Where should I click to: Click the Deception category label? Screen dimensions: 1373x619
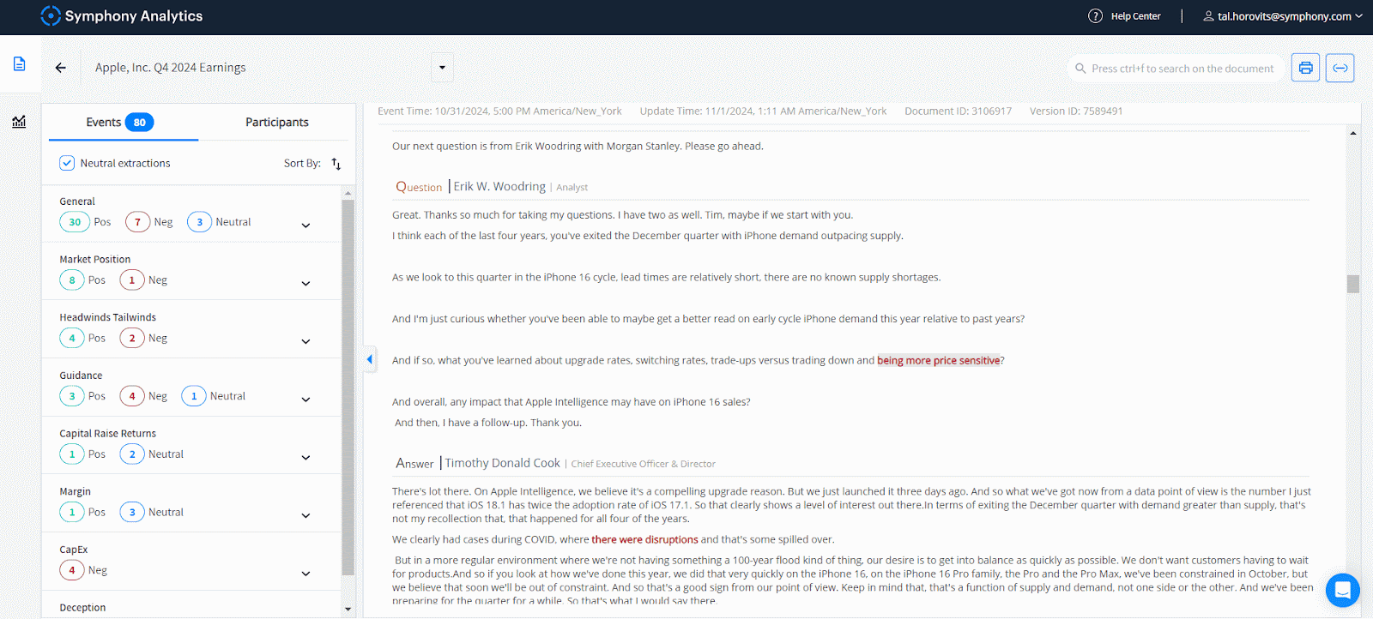click(82, 608)
